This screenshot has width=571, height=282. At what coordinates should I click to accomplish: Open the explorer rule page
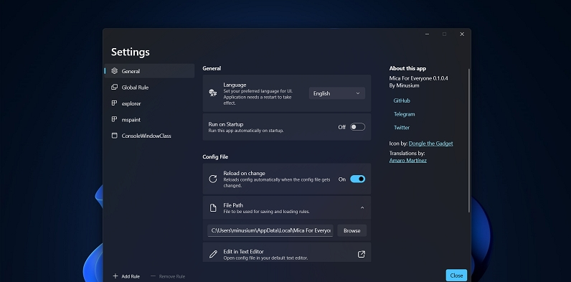click(149, 103)
